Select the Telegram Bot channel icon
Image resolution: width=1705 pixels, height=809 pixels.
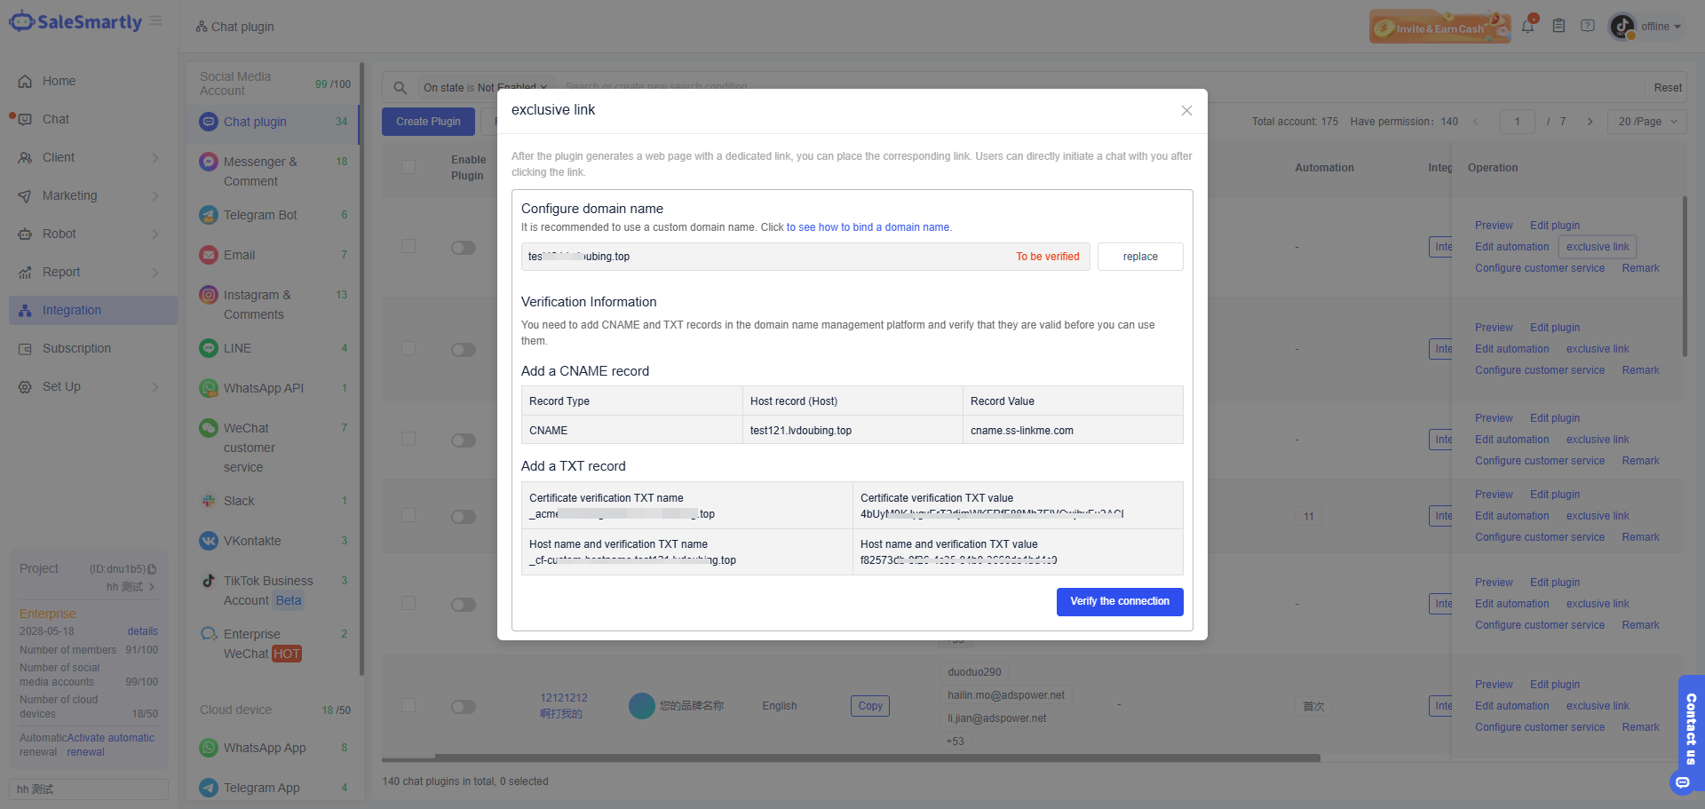(209, 215)
